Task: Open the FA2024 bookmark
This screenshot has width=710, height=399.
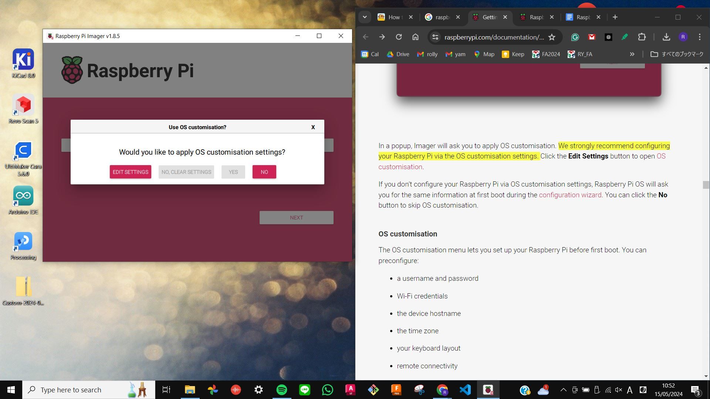Action: pyautogui.click(x=546, y=54)
